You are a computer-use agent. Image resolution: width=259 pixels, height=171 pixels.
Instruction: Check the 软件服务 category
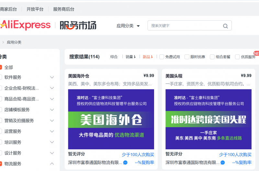(1, 77)
